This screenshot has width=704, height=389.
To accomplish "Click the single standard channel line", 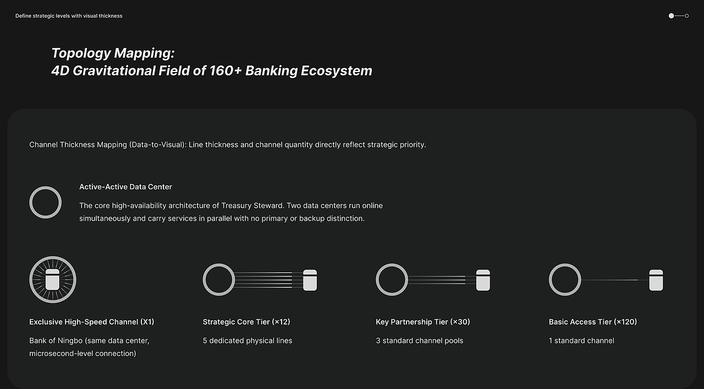I will 615,280.
